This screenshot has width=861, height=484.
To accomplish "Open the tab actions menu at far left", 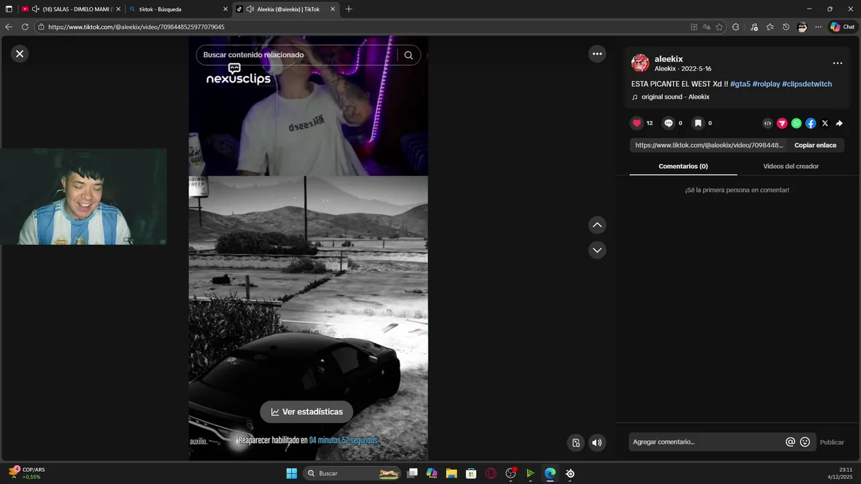I will coord(9,9).
